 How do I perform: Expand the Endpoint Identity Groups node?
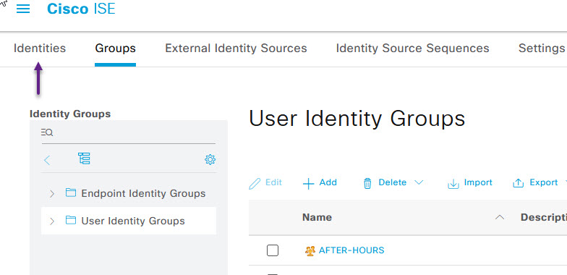click(x=52, y=194)
